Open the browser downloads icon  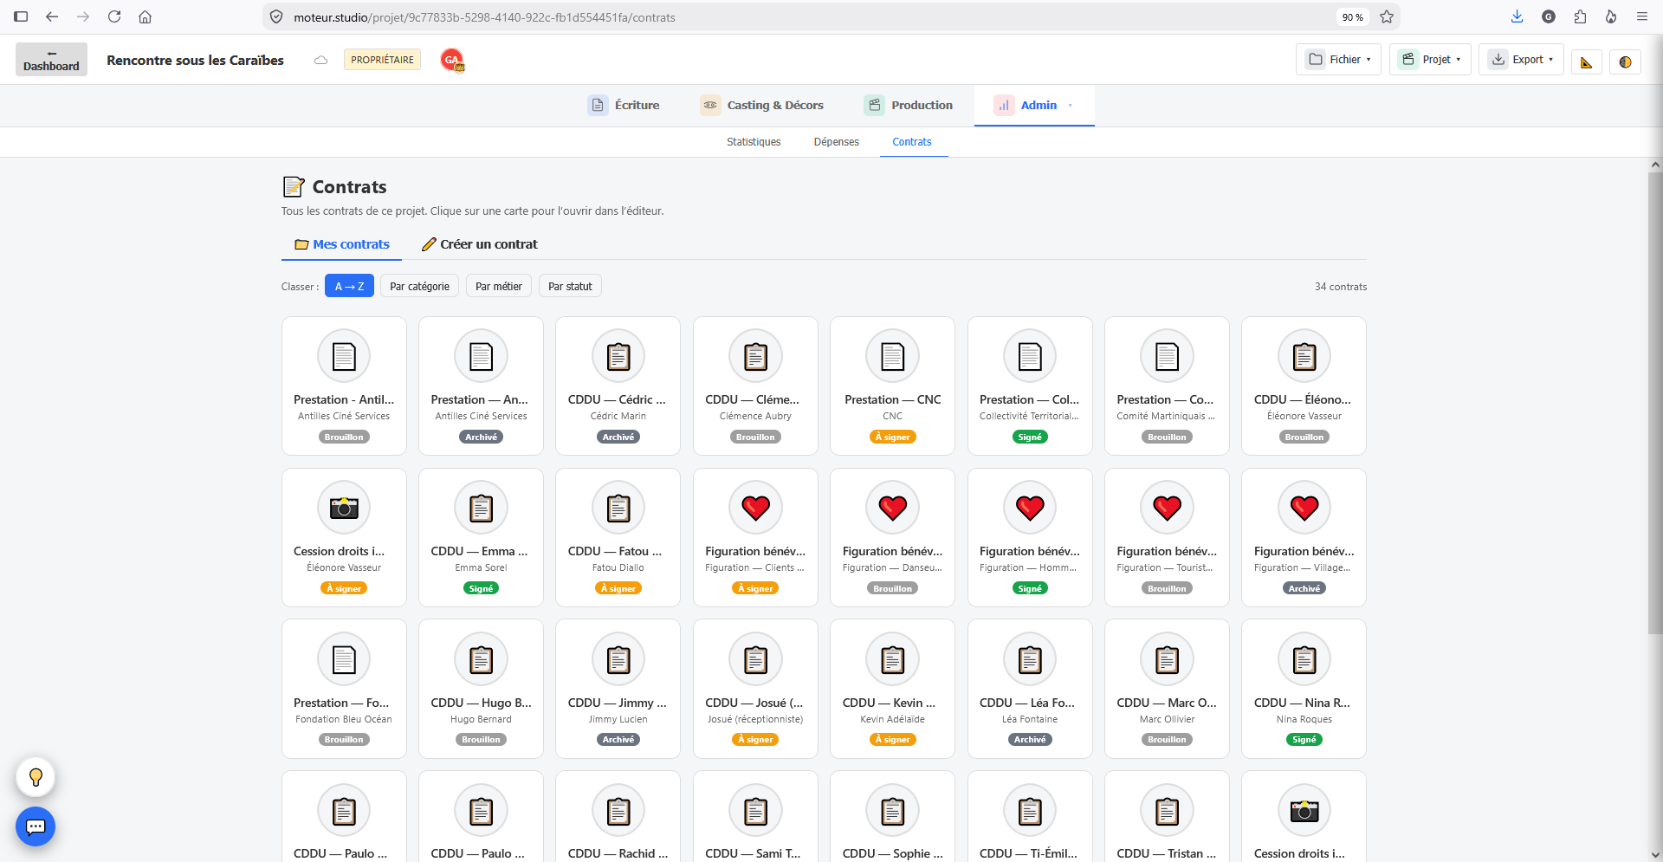(1517, 16)
